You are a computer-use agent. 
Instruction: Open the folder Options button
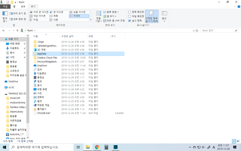pos(164,16)
